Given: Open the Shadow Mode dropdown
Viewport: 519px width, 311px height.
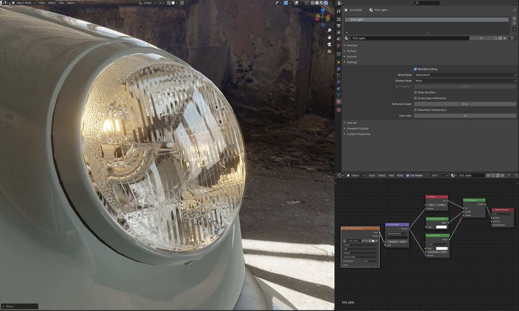Looking at the screenshot, I should coord(465,81).
